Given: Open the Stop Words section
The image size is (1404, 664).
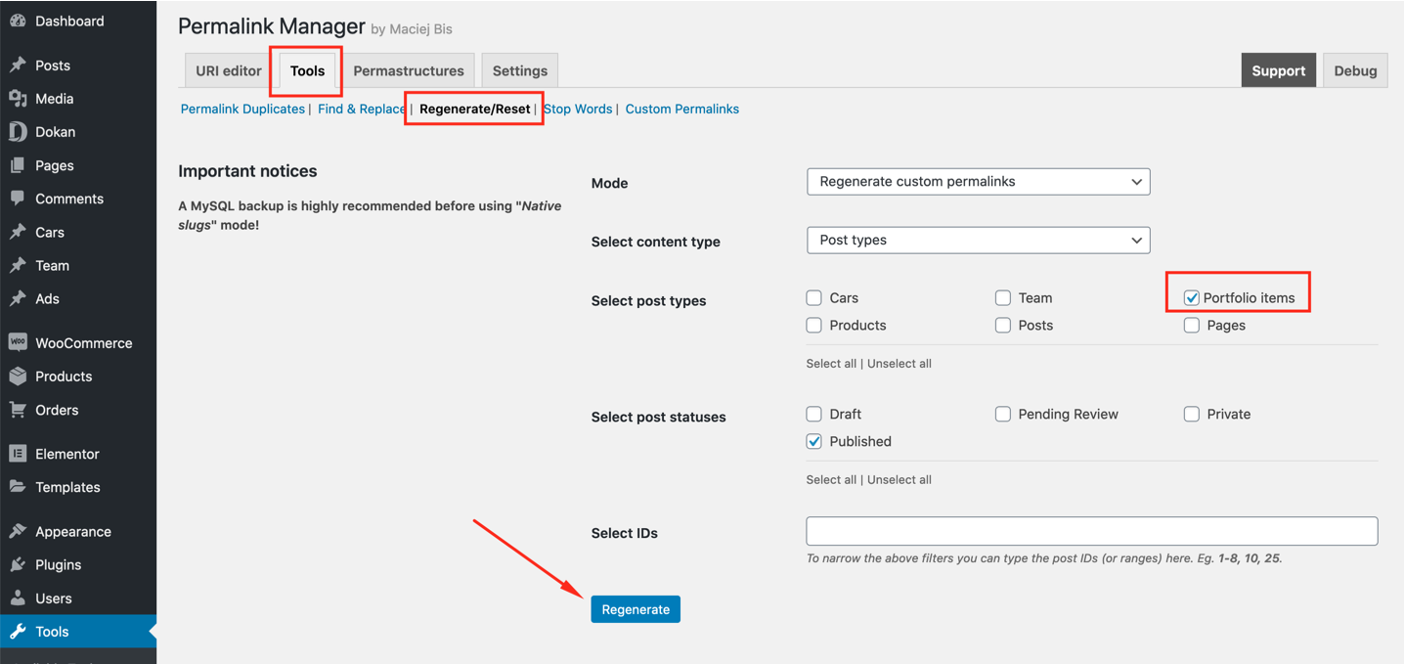Looking at the screenshot, I should pyautogui.click(x=578, y=110).
